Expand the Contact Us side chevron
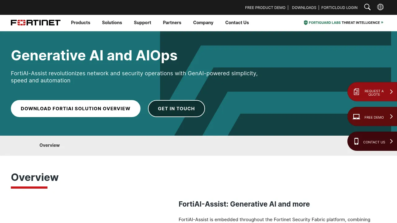 391,141
